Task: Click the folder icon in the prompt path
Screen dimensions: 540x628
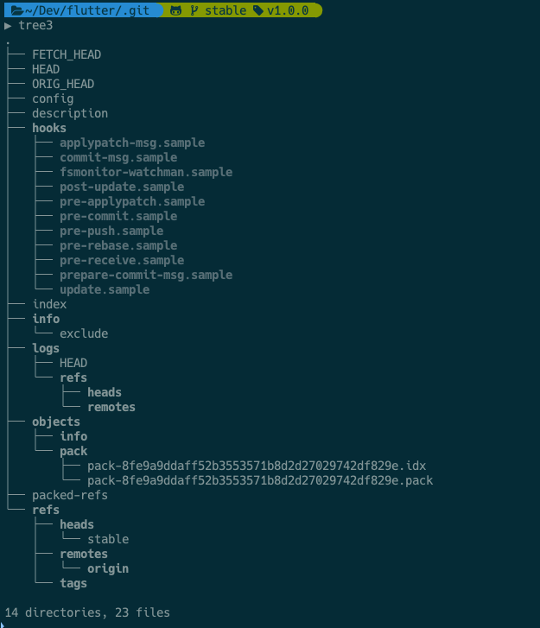Action: click(x=16, y=10)
